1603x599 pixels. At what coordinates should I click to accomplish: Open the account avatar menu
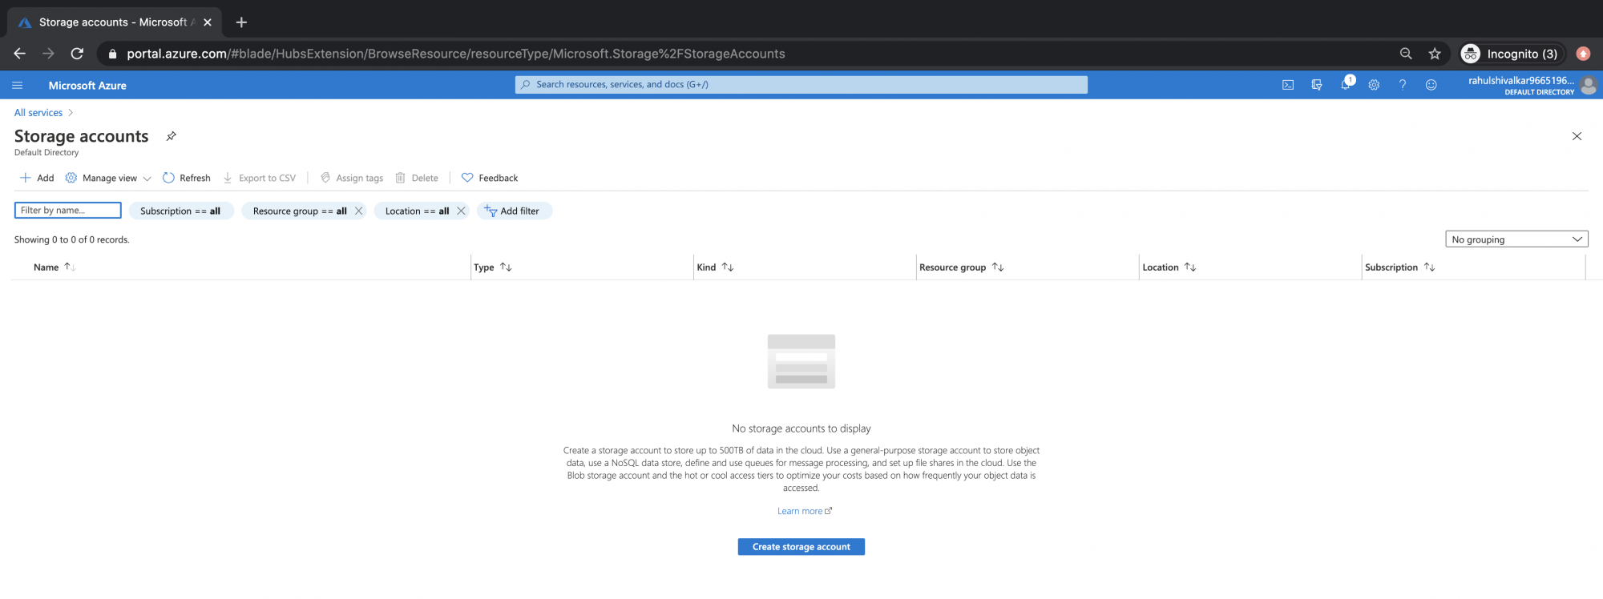(x=1588, y=85)
